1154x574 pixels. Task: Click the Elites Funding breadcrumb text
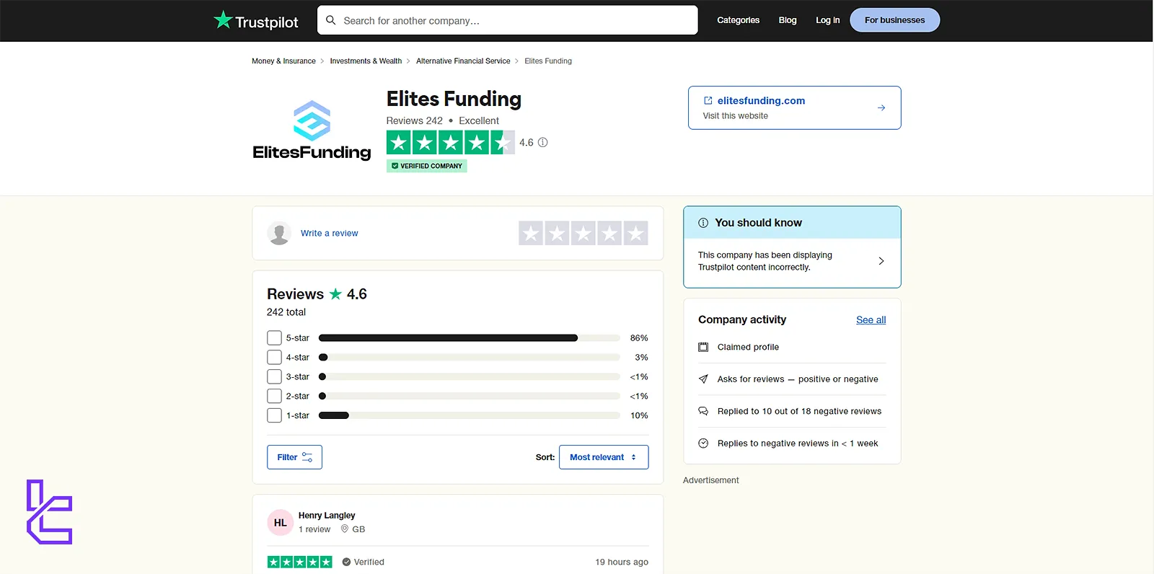pos(548,61)
